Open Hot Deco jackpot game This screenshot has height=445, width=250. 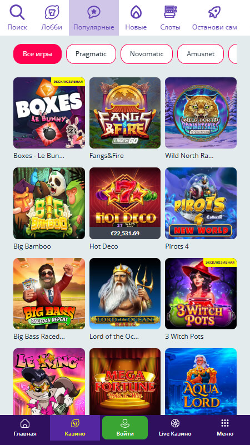click(x=125, y=203)
